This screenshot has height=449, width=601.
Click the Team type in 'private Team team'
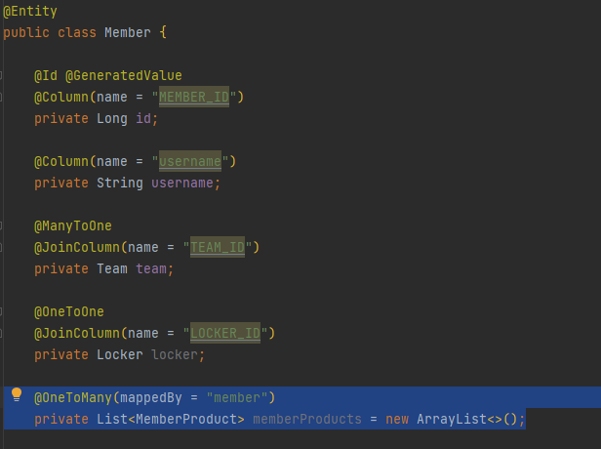coord(112,268)
